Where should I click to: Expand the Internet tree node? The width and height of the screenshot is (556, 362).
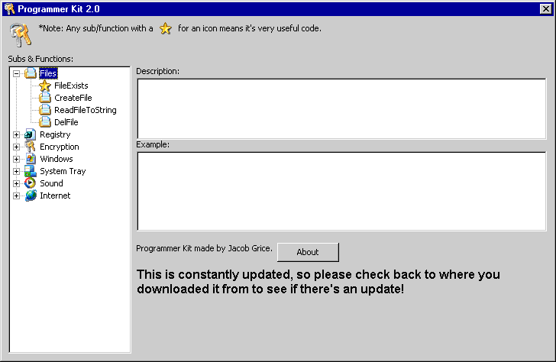17,196
